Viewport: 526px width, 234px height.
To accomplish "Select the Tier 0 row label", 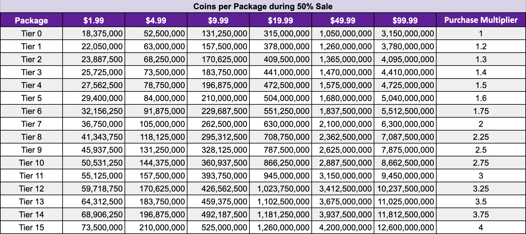I will point(31,34).
